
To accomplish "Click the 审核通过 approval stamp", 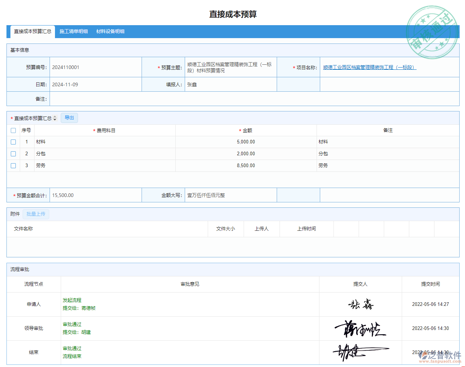I will (x=432, y=32).
